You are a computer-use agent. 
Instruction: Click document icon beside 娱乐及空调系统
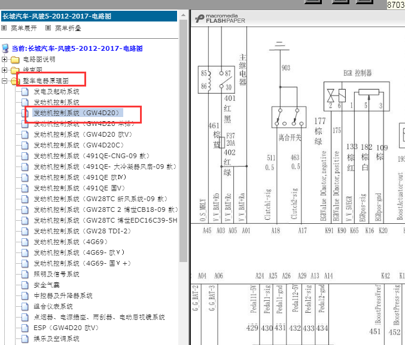pos(25,338)
